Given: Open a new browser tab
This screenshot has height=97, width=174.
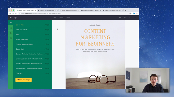Looking at the screenshot, I should click(x=125, y=10).
